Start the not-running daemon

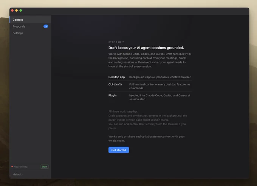(44, 167)
